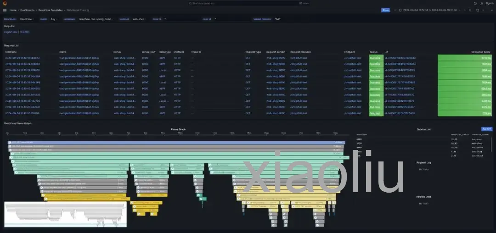The height and width of the screenshot is (233, 496).
Task: Open the Chinese doc link
Action: point(25,32)
